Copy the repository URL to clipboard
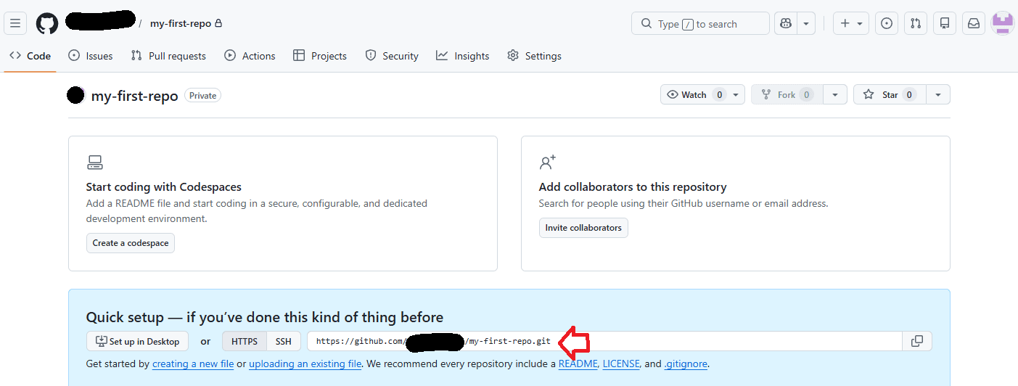This screenshot has height=386, width=1018. [917, 341]
